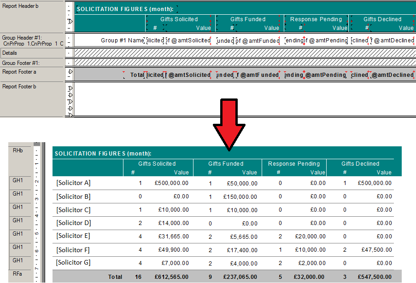Click the [Solicitor E] group name
Image resolution: width=416 pixels, height=283 pixels.
(x=73, y=236)
